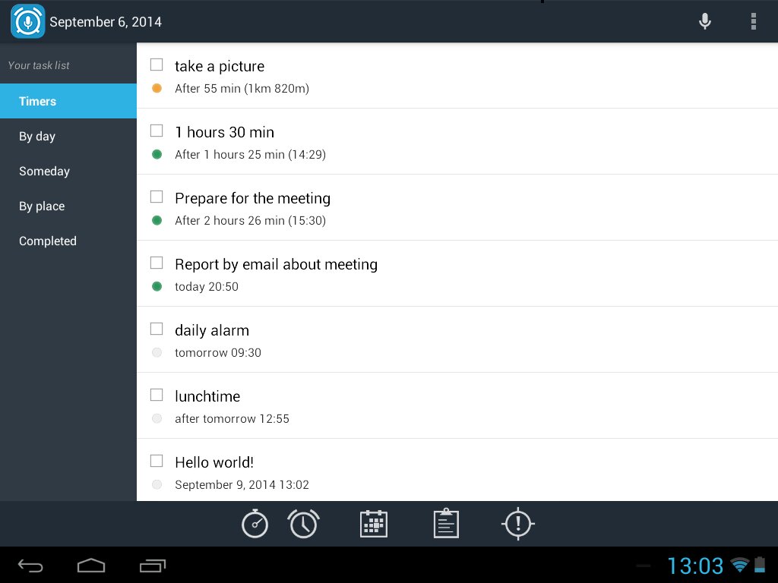Tap the stopwatch timer icon
This screenshot has height=583, width=778.
pos(255,524)
